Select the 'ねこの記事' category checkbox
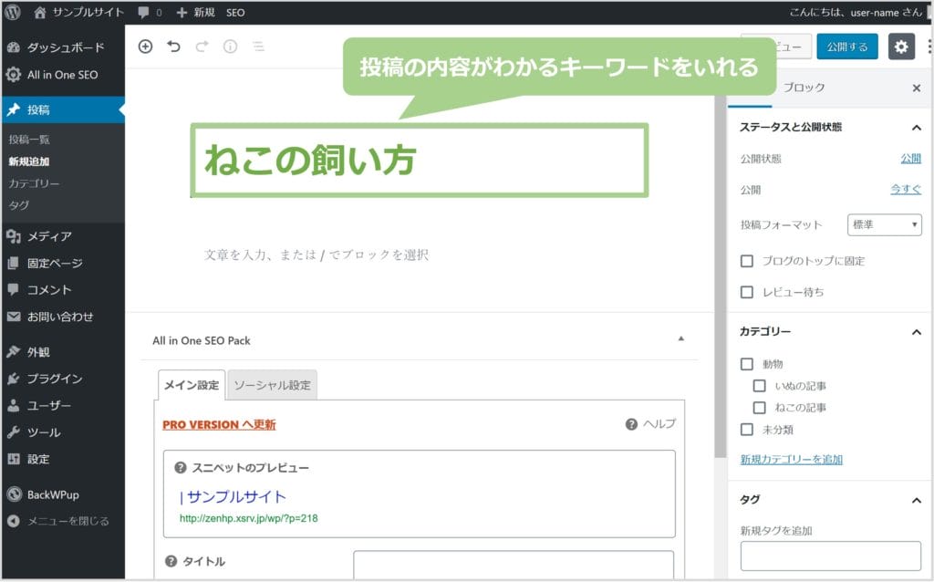This screenshot has width=934, height=582. (759, 408)
